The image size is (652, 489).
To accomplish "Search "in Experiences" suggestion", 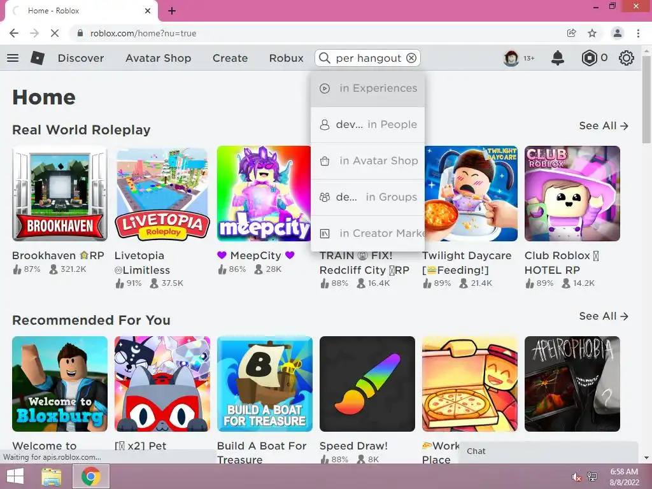I will click(367, 88).
